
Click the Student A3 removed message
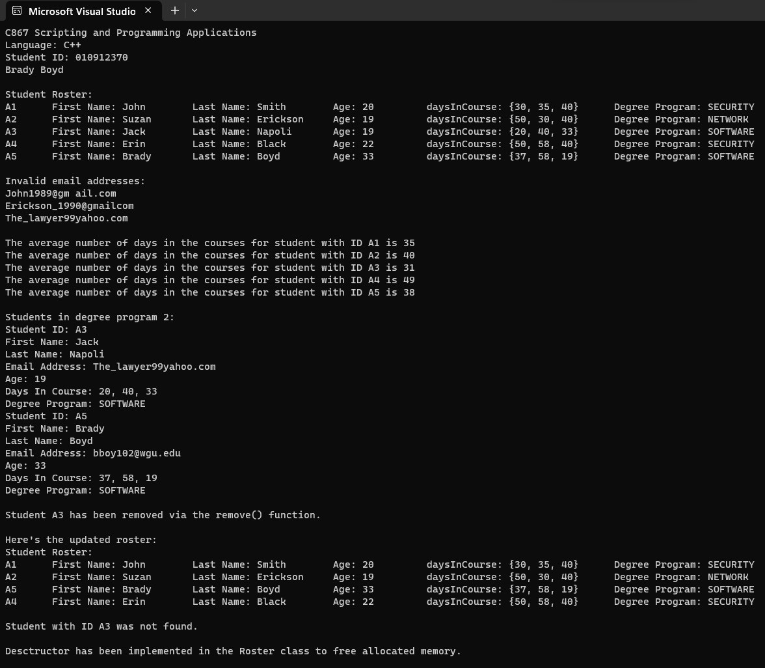[x=163, y=514]
